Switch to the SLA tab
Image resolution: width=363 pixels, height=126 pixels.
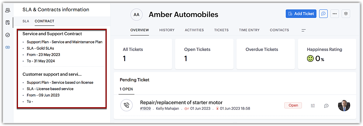point(26,21)
